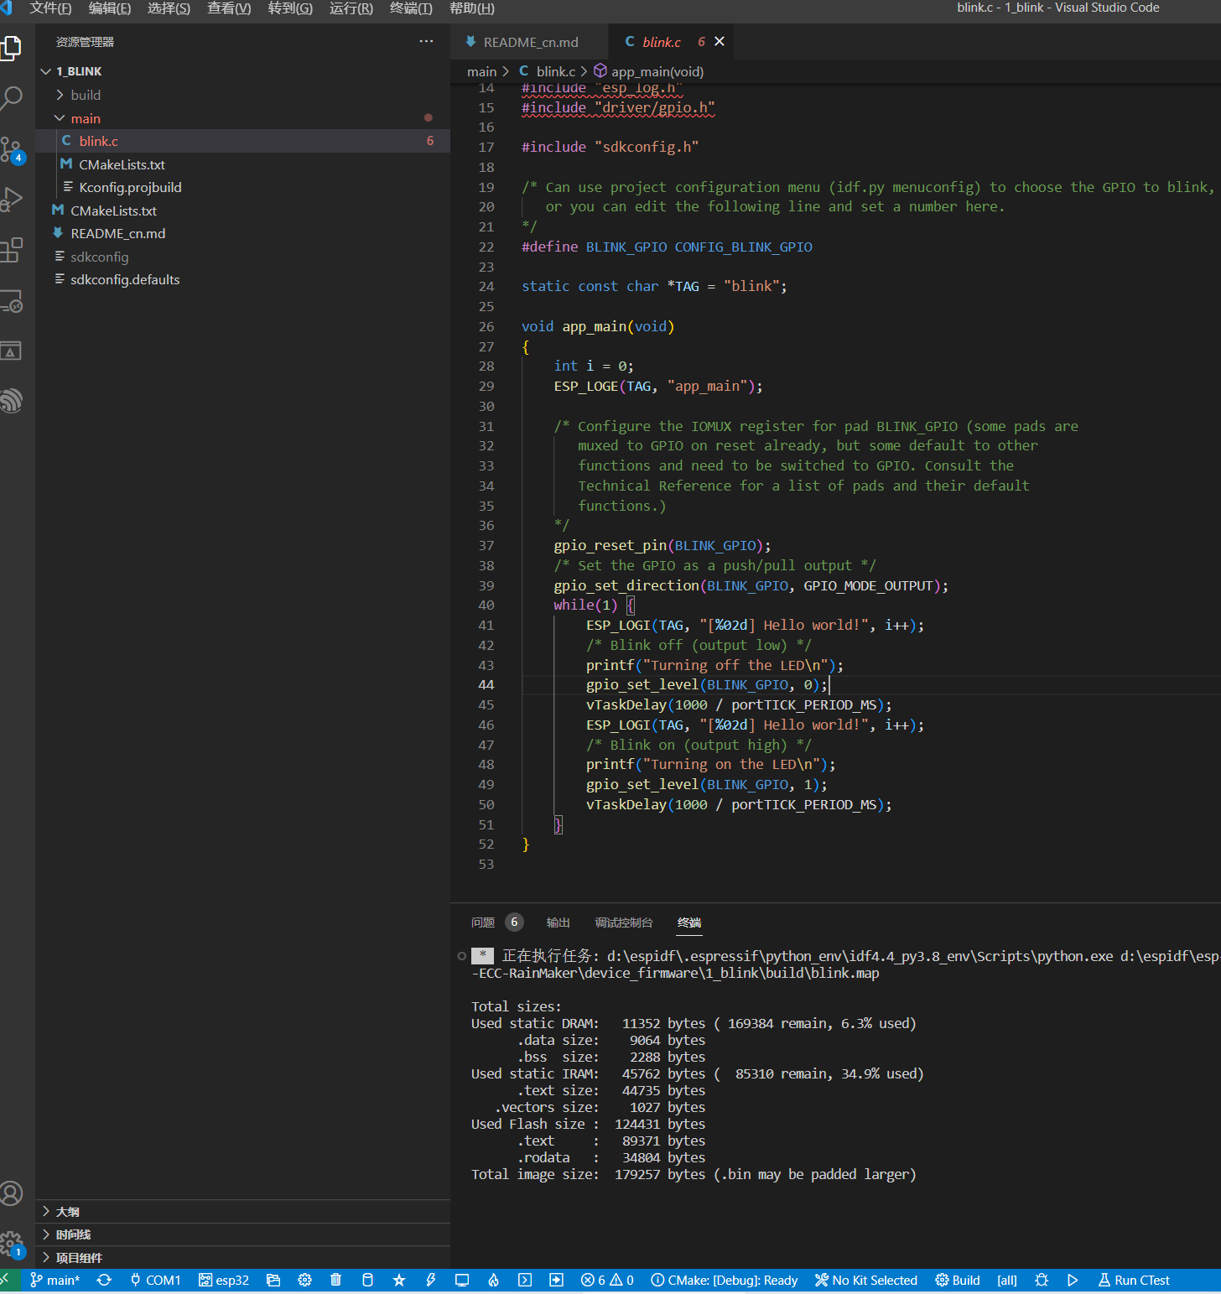Open sdkconfig.defaults in the explorer
Viewport: 1221px width, 1294px height.
pyautogui.click(x=243, y=279)
